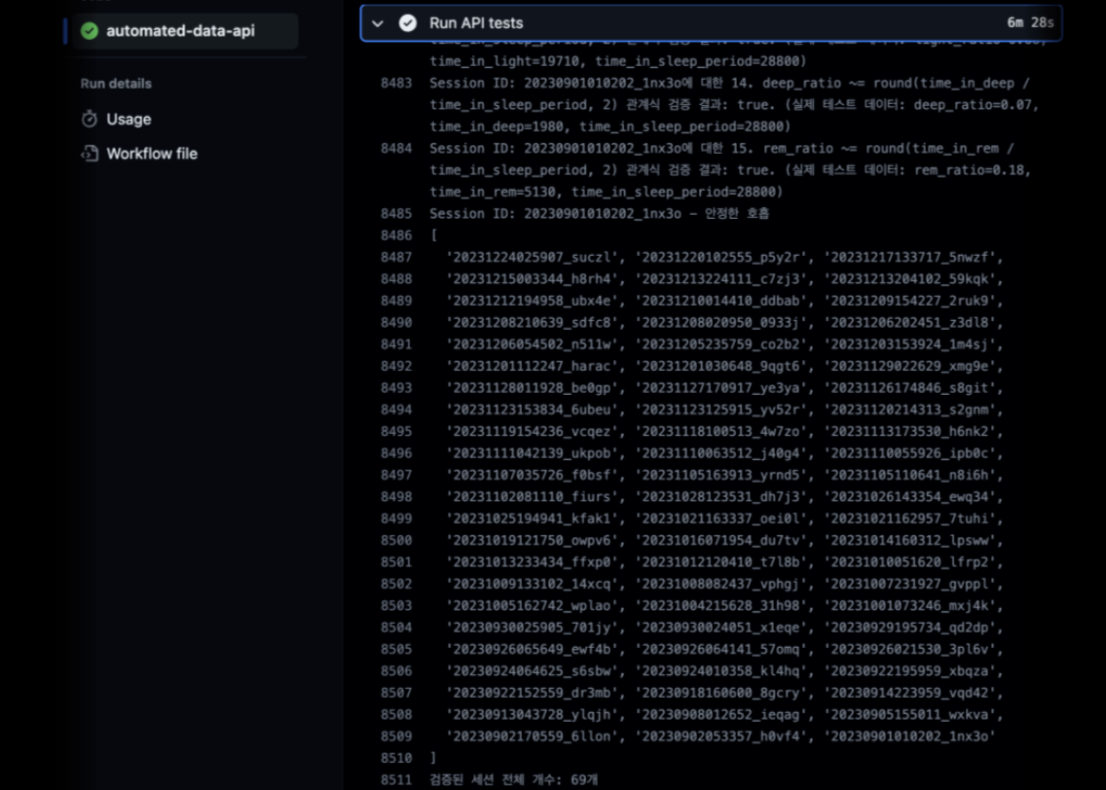
Task: Click session ID '20231220102555_p5y2r'
Action: coord(720,257)
